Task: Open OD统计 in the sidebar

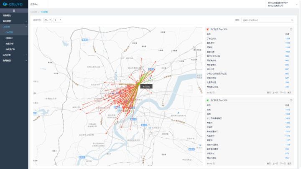Action: pyautogui.click(x=9, y=38)
